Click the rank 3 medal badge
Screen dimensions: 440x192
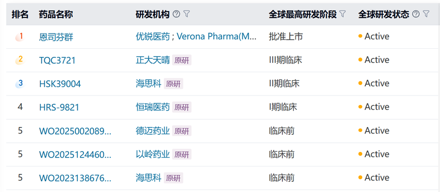[x=20, y=83]
